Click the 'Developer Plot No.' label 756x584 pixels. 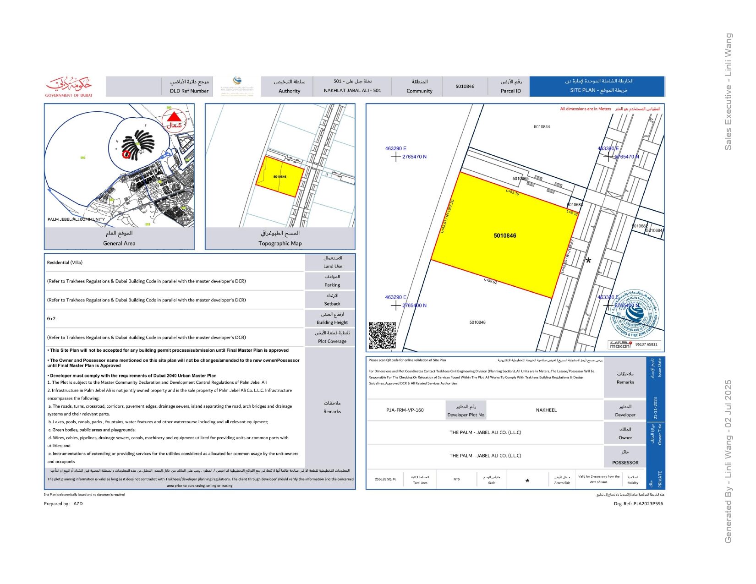point(466,415)
